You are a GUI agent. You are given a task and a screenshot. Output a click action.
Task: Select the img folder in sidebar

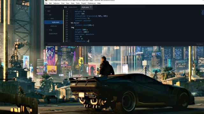(x=50, y=30)
